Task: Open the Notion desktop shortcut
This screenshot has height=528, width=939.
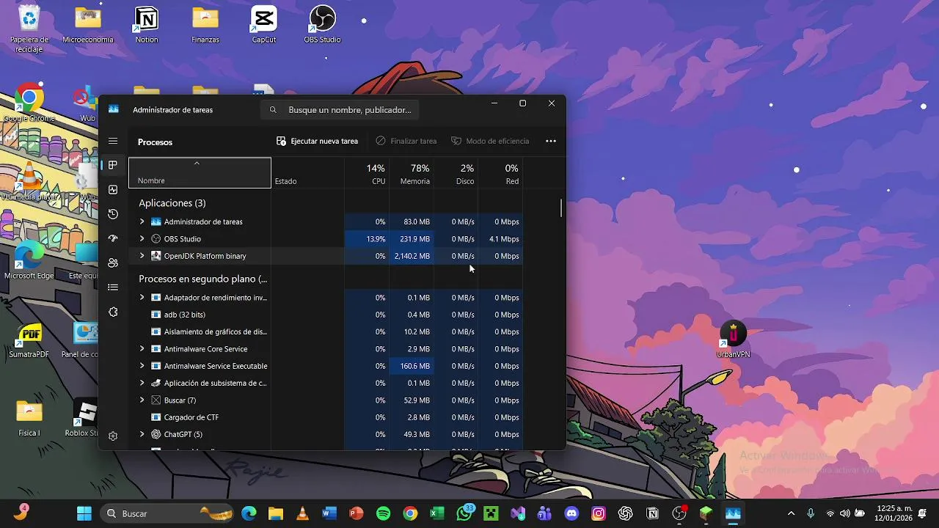Action: point(147,25)
